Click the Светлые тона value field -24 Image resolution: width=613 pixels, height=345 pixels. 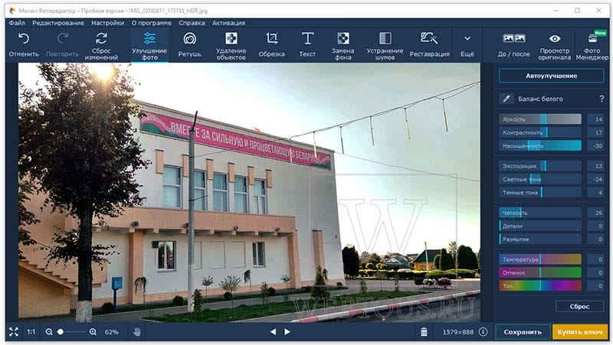point(596,179)
